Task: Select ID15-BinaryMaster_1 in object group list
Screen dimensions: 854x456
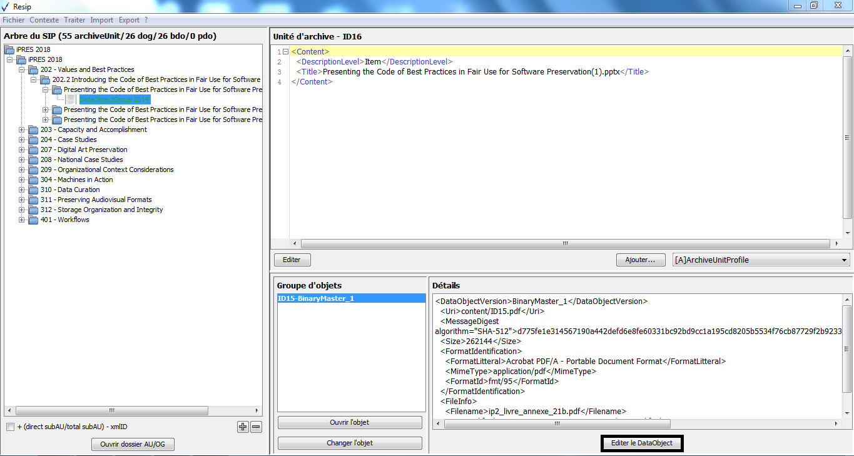Action: (x=350, y=299)
